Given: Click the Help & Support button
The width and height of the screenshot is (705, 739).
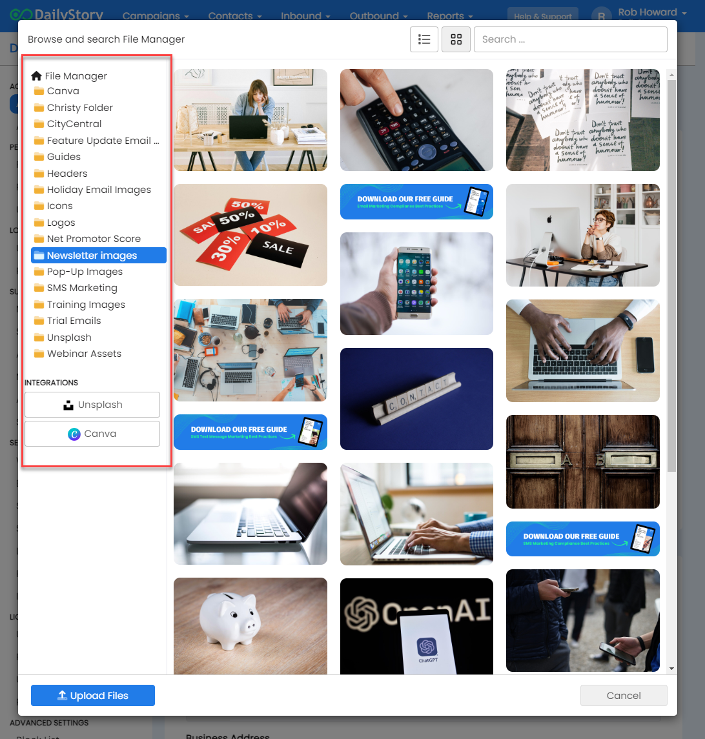Looking at the screenshot, I should (543, 15).
